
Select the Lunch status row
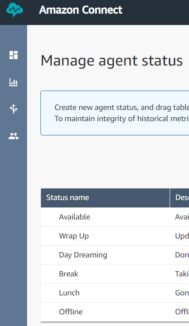(115, 293)
